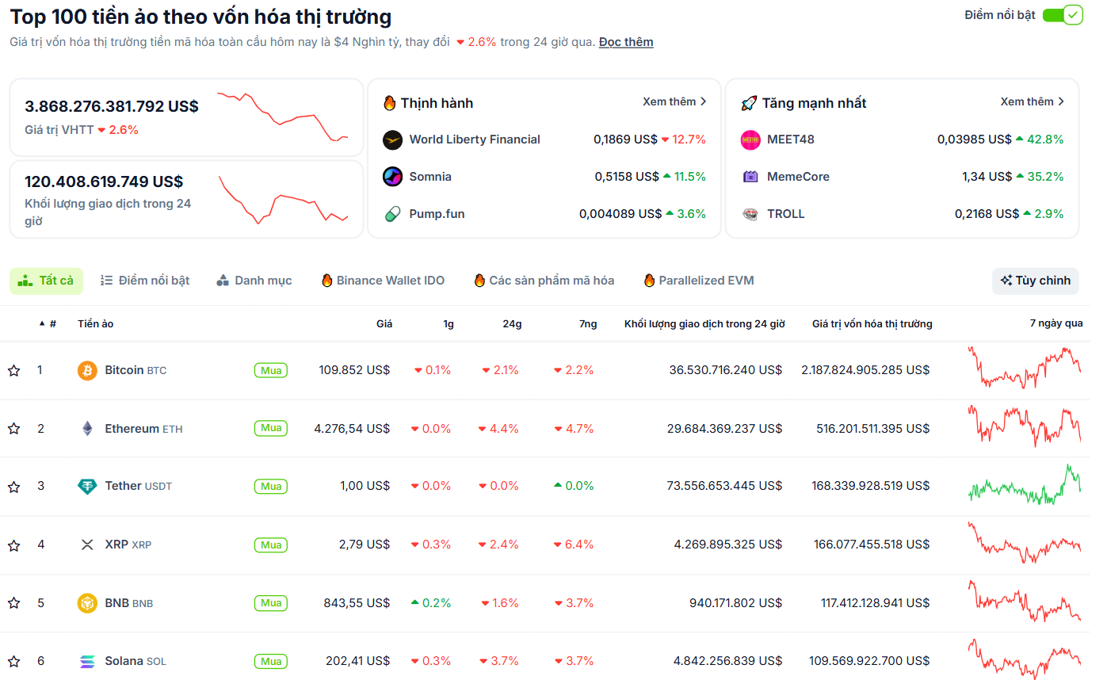Viewport: 1107px width, 684px height.
Task: Expand Xem thêm for Thịnh hành
Action: 674,101
